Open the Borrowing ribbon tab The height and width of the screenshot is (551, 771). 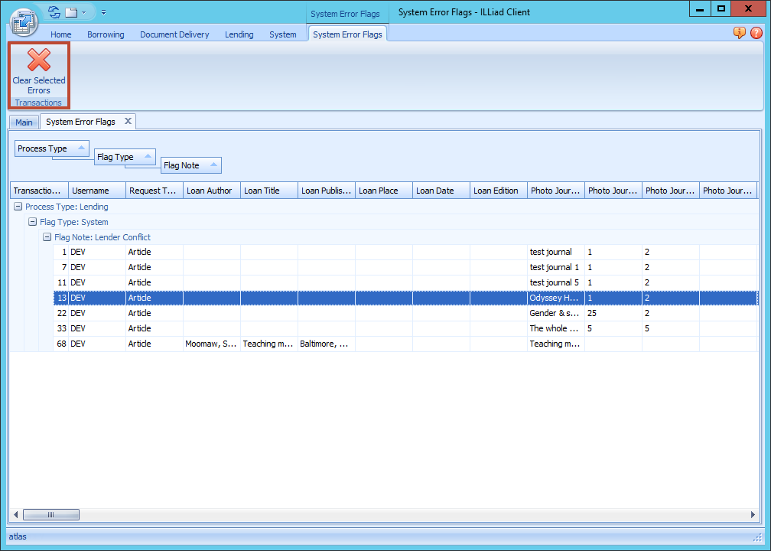[106, 34]
